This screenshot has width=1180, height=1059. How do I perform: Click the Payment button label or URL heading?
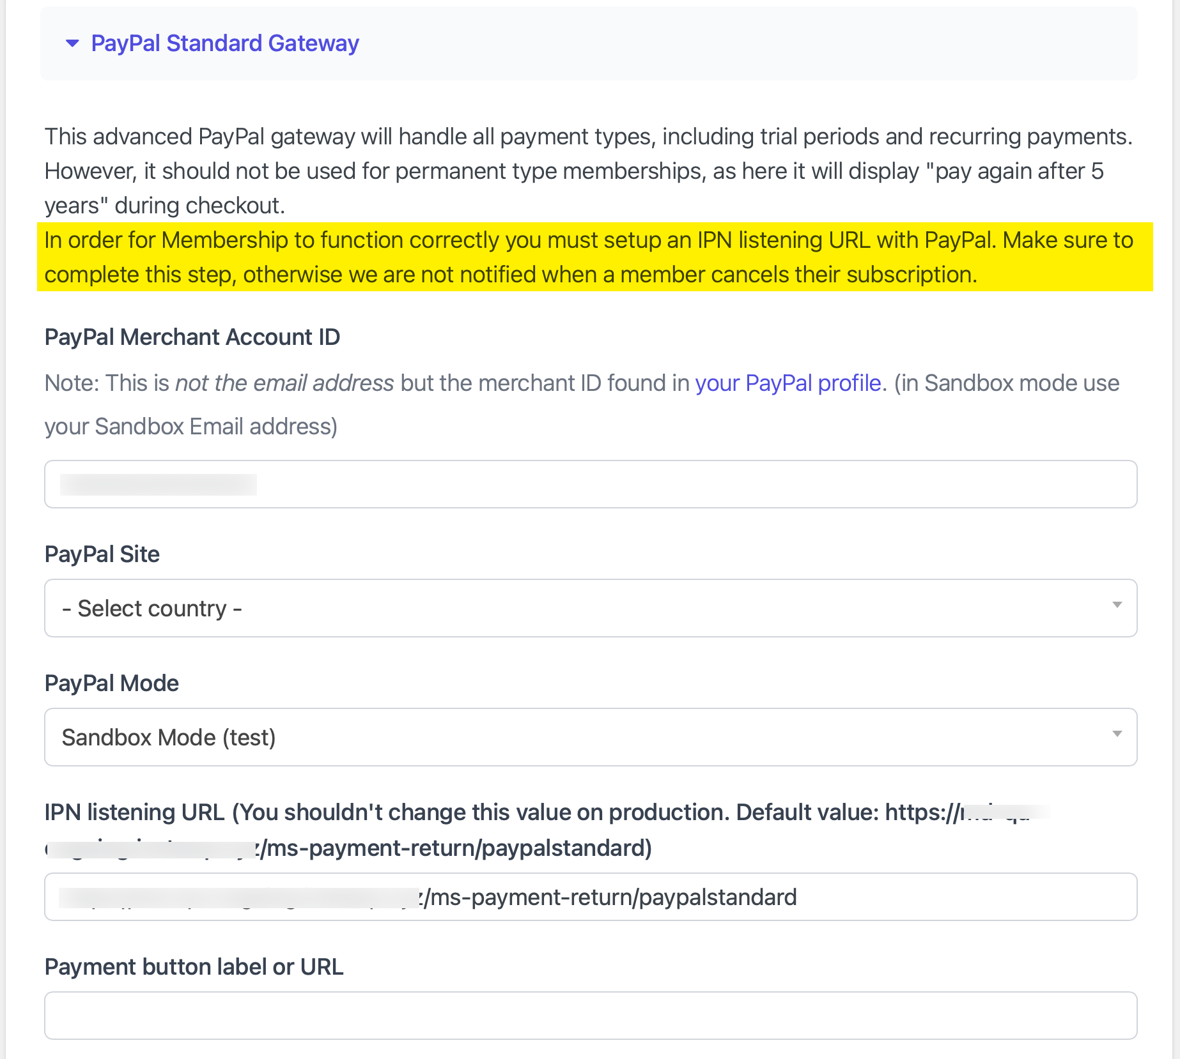coord(194,967)
